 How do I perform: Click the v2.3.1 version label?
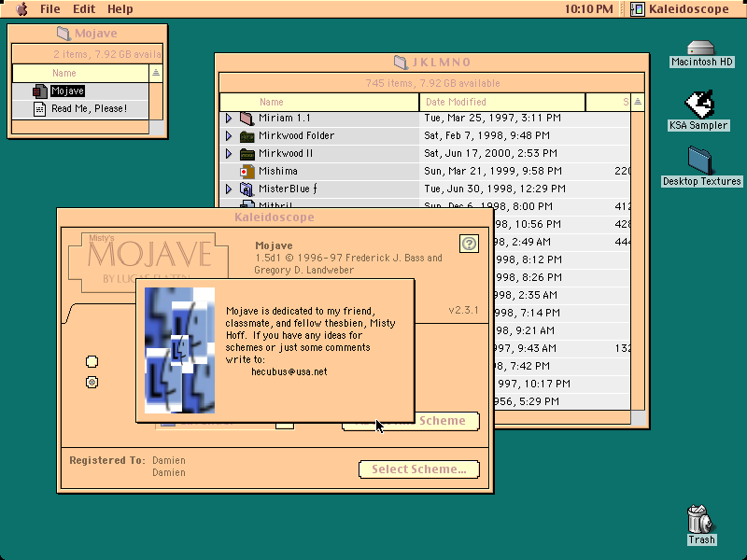click(463, 310)
